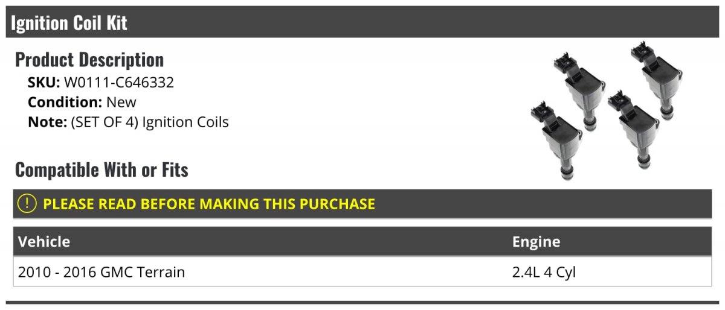Click the bold "Condition:" label
Screen dimensions: 725x310
click(65, 103)
